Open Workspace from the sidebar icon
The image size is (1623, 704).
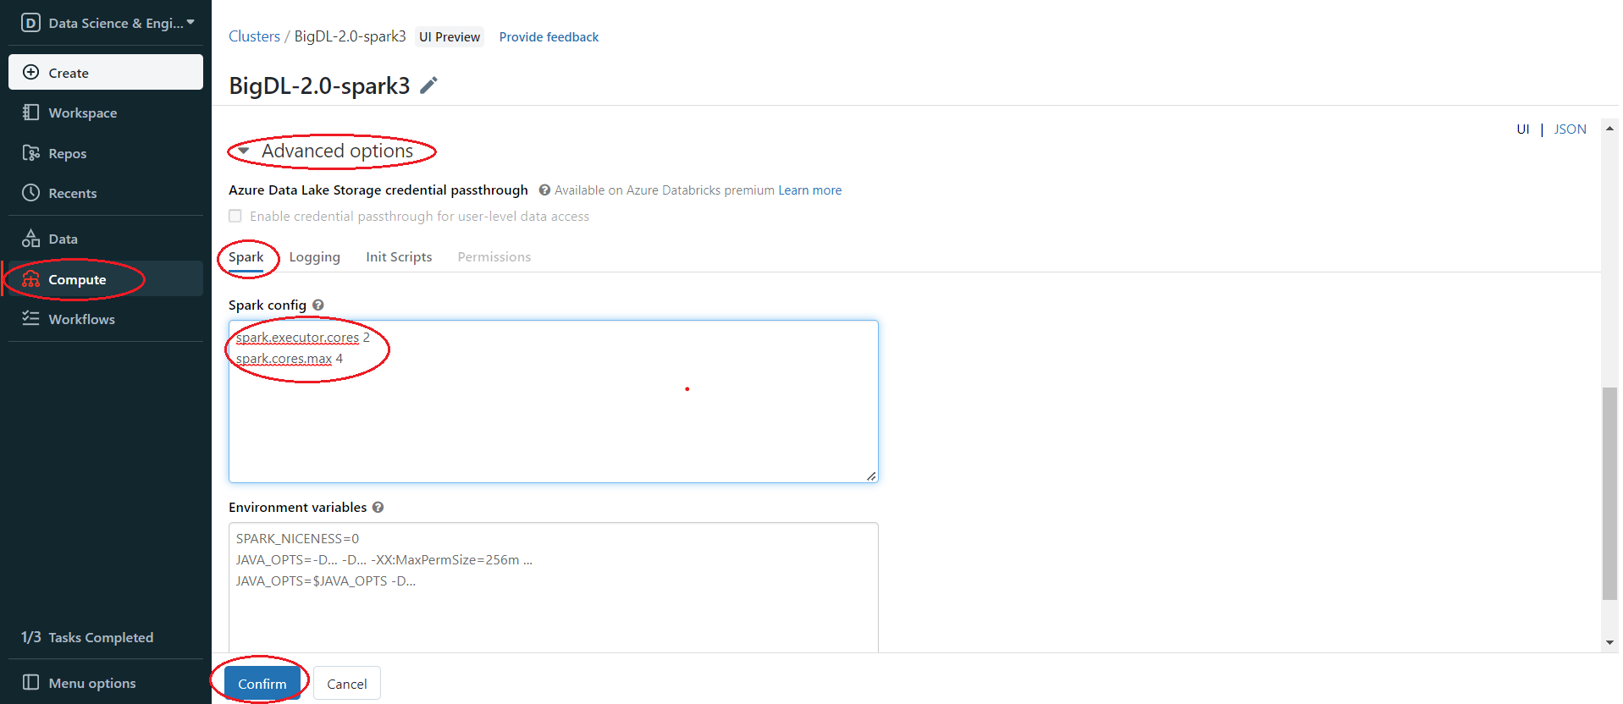(x=30, y=113)
